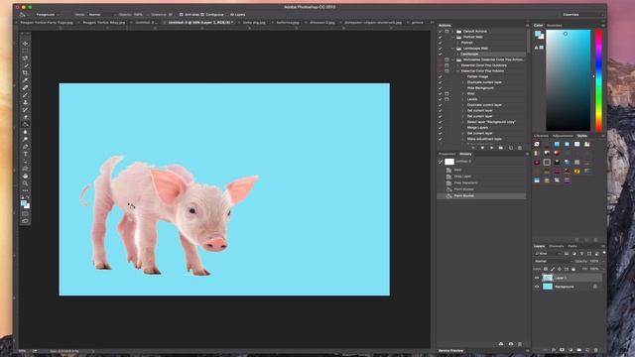
Task: Create a new group in Layers panel
Action: 579,350
